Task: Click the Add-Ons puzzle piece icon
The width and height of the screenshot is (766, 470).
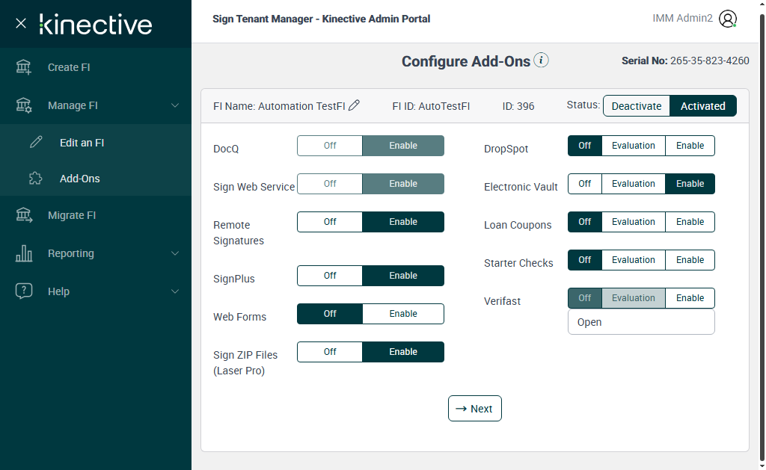Action: tap(36, 179)
